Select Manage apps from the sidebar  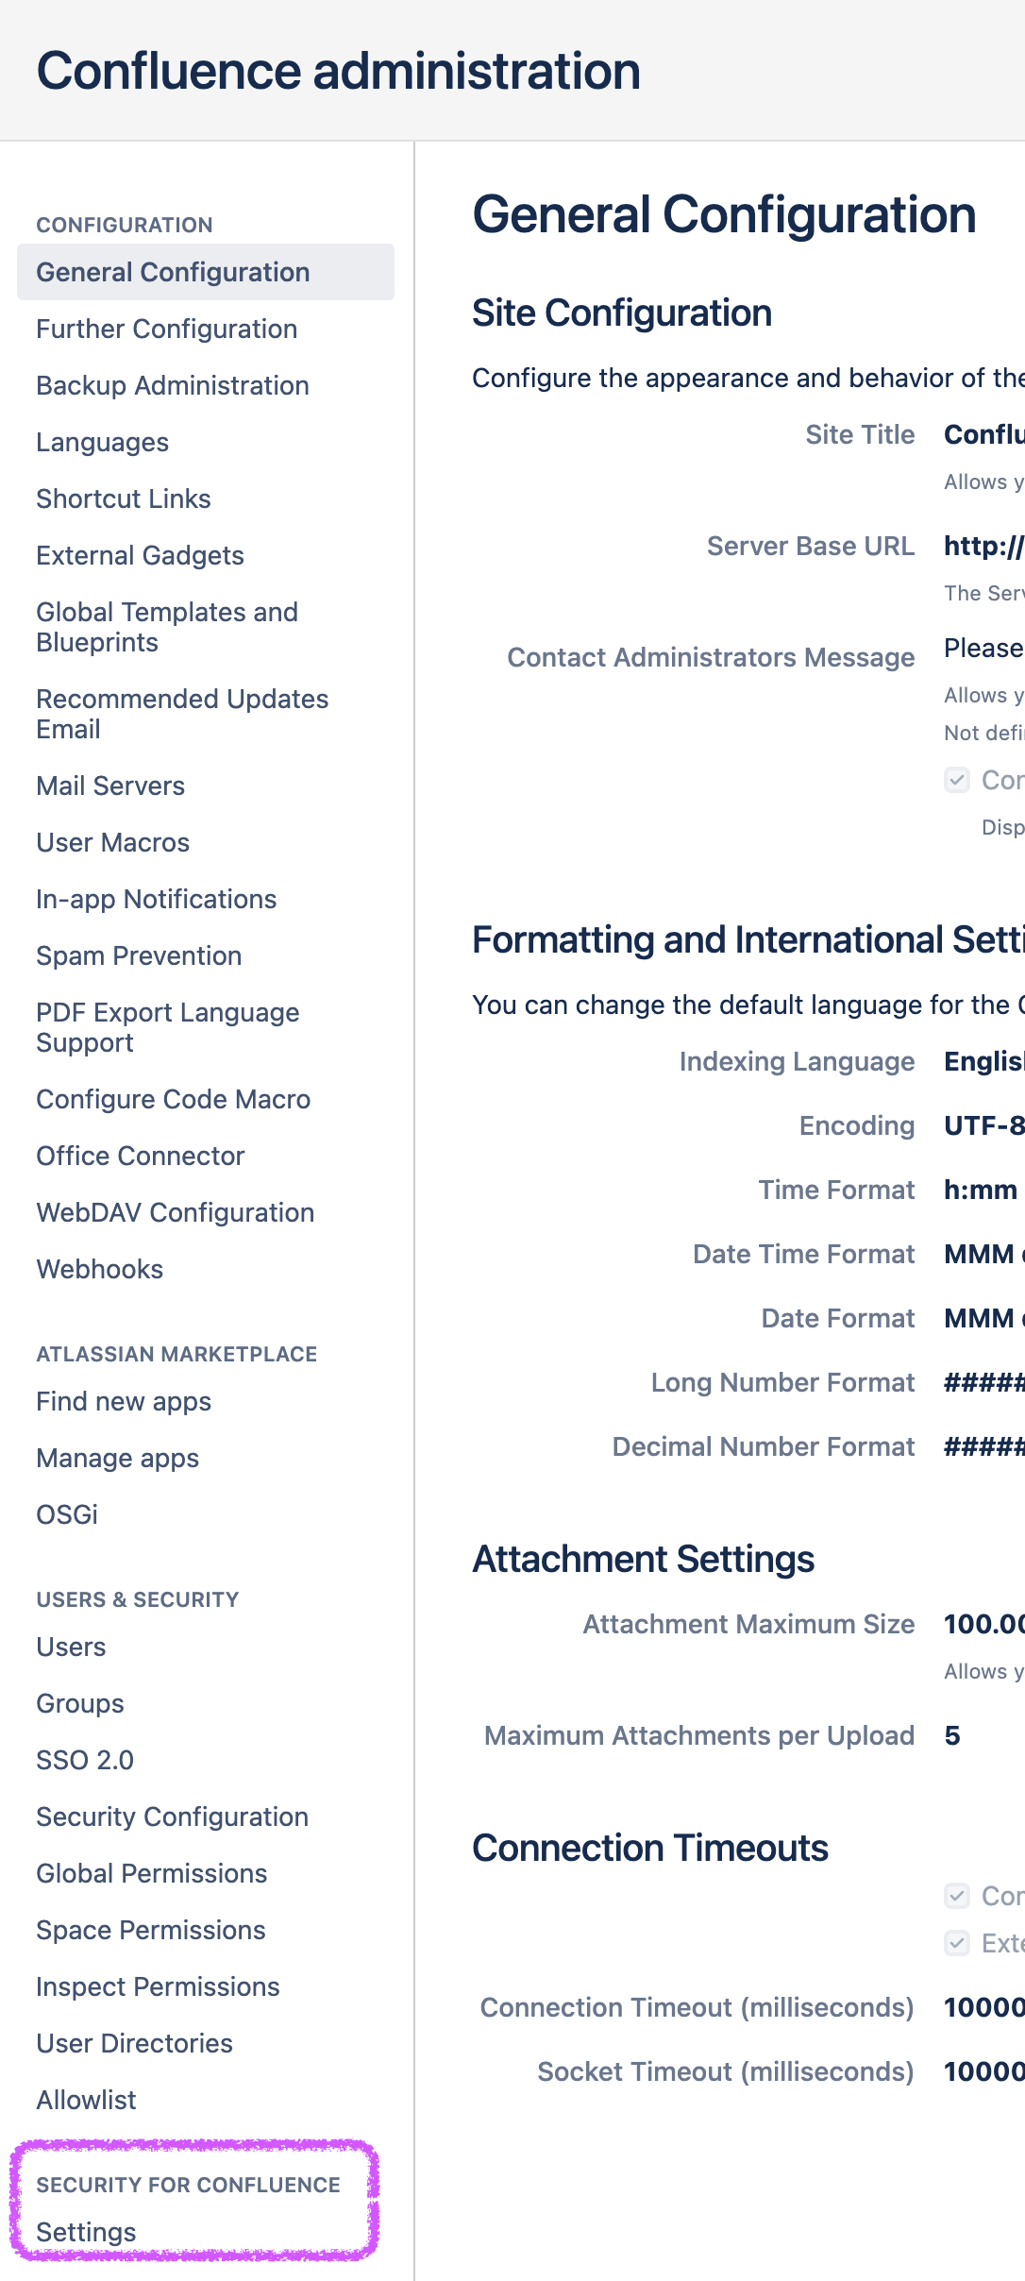117,1458
